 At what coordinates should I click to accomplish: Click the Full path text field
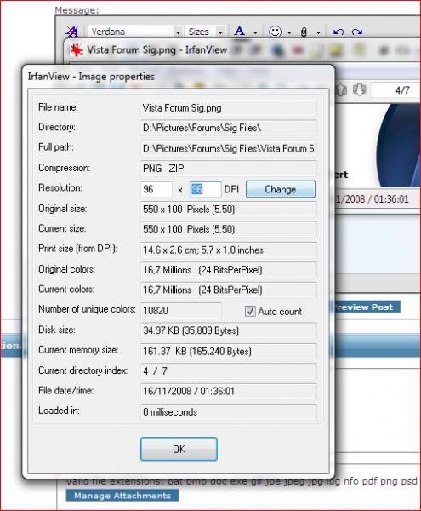point(229,149)
